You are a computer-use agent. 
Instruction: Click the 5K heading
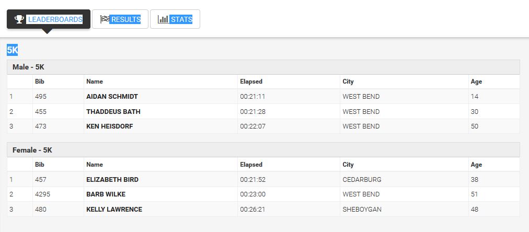tap(12, 50)
